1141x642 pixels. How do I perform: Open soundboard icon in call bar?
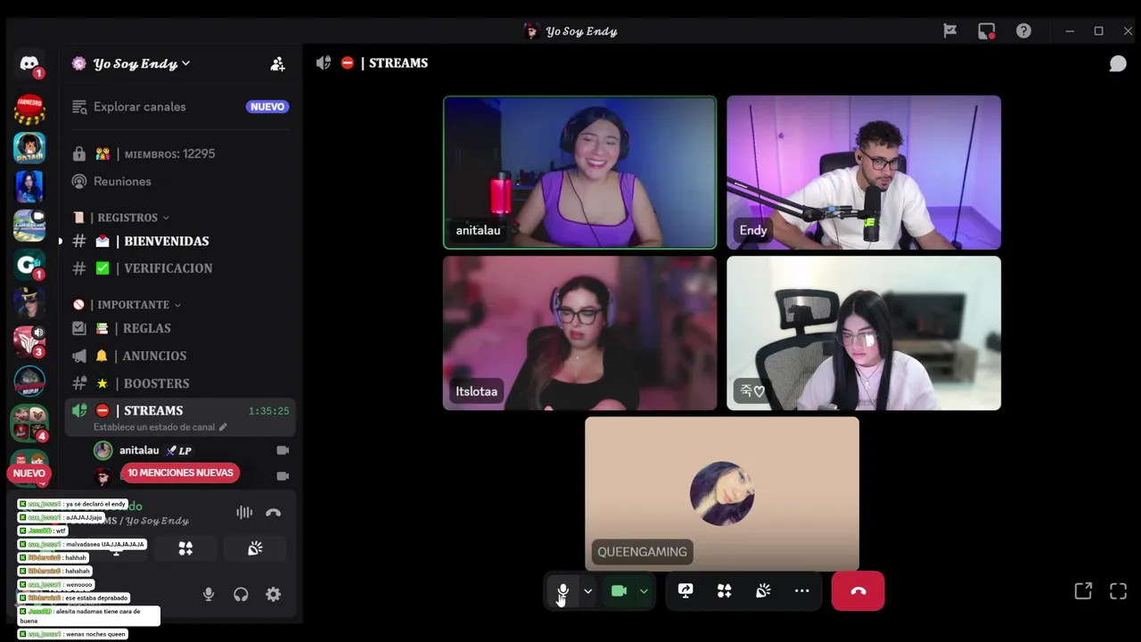(x=763, y=591)
